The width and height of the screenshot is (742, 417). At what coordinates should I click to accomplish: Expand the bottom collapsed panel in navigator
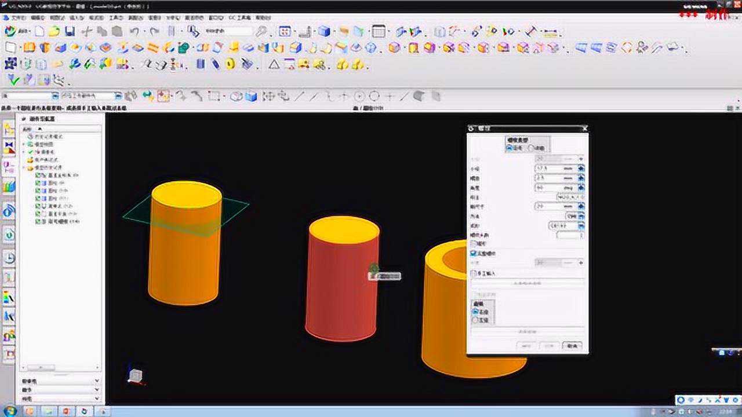click(x=96, y=399)
